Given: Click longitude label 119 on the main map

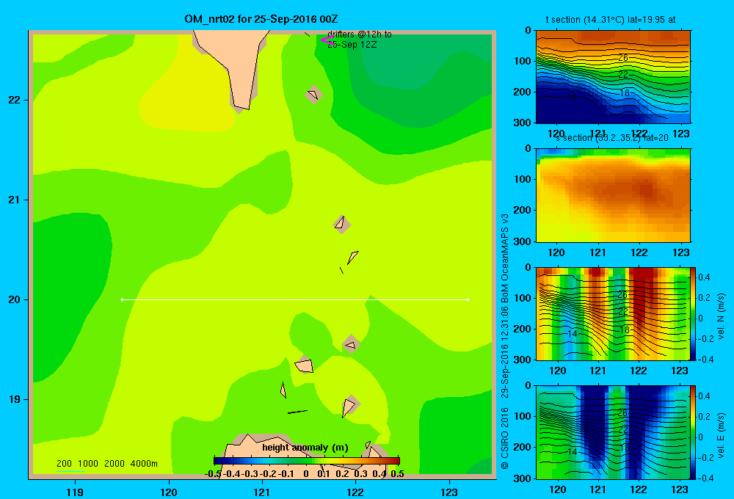Looking at the screenshot, I should coord(75,492).
